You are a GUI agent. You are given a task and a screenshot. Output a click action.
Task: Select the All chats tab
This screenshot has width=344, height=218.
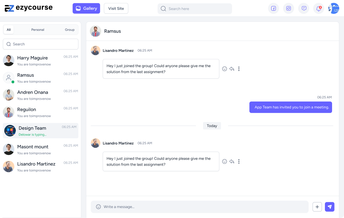point(9,30)
